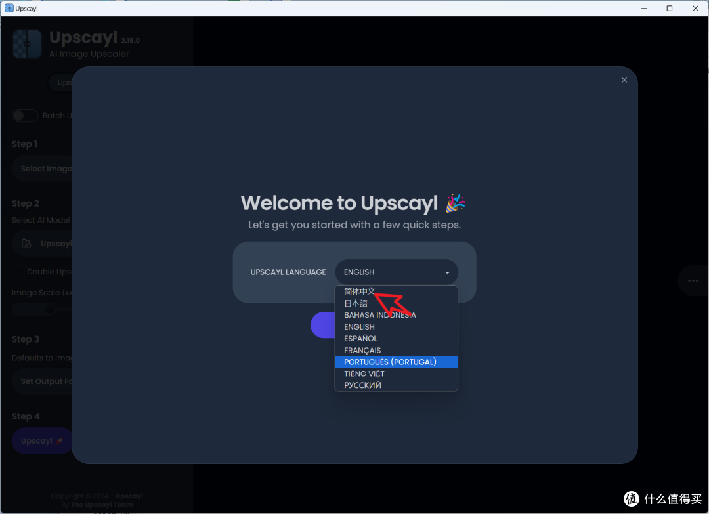
Task: Click the three-dots menu button on right
Action: (693, 281)
